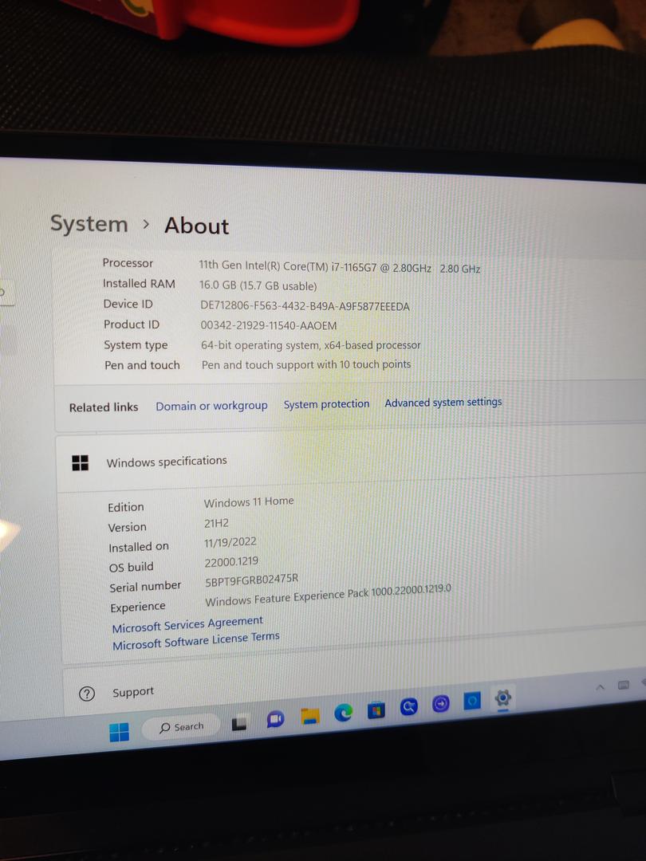This screenshot has height=861, width=646.
Task: Open Microsoft Software License Terms link
Action: (x=196, y=641)
